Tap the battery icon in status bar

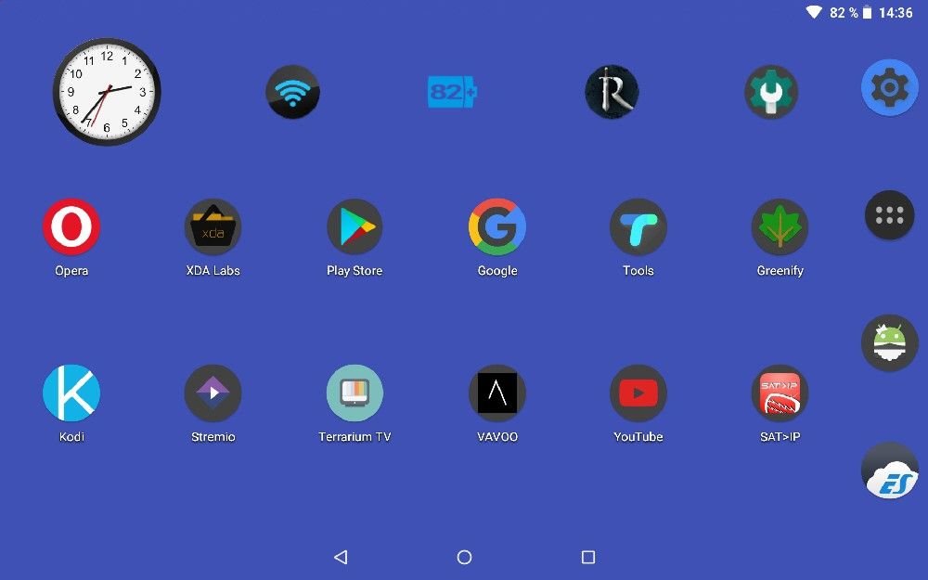(867, 12)
